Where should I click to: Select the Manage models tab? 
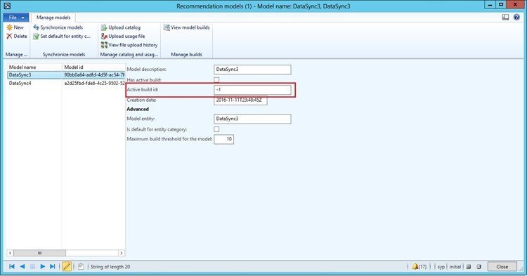tap(53, 18)
